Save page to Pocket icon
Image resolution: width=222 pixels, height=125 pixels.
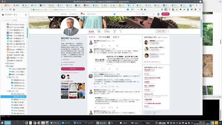pyautogui.click(x=142, y=9)
